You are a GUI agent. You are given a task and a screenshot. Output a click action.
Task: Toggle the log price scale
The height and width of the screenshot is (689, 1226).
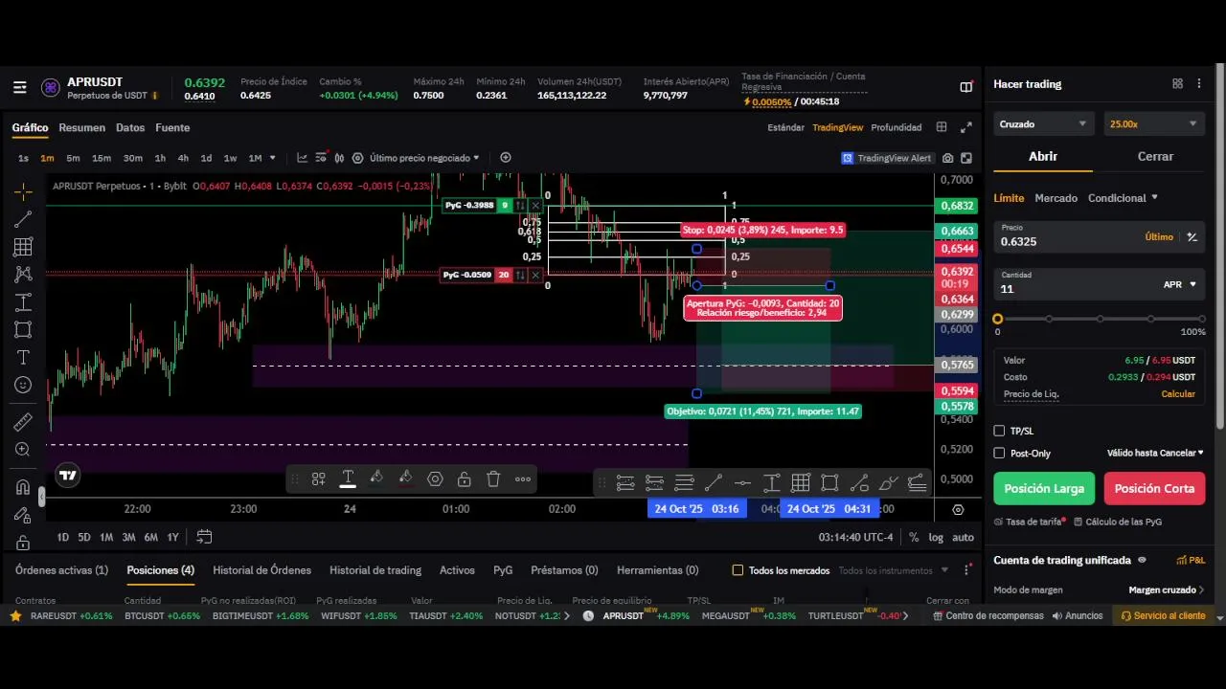936,538
